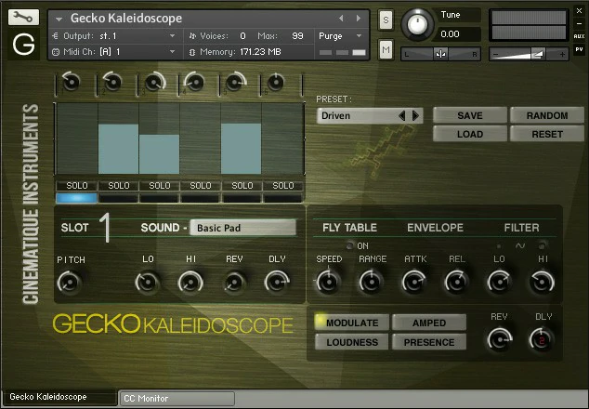Go to previous instrument arrow in header
This screenshot has width=589, height=409.
point(341,18)
